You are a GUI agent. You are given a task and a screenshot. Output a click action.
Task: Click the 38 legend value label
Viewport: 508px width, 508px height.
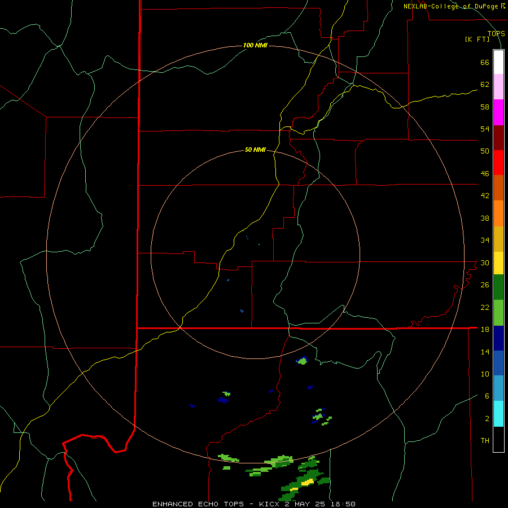pyautogui.click(x=485, y=218)
